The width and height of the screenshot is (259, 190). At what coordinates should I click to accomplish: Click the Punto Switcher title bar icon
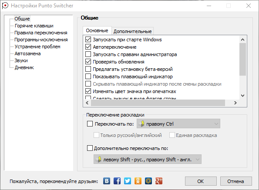[x=5, y=6]
